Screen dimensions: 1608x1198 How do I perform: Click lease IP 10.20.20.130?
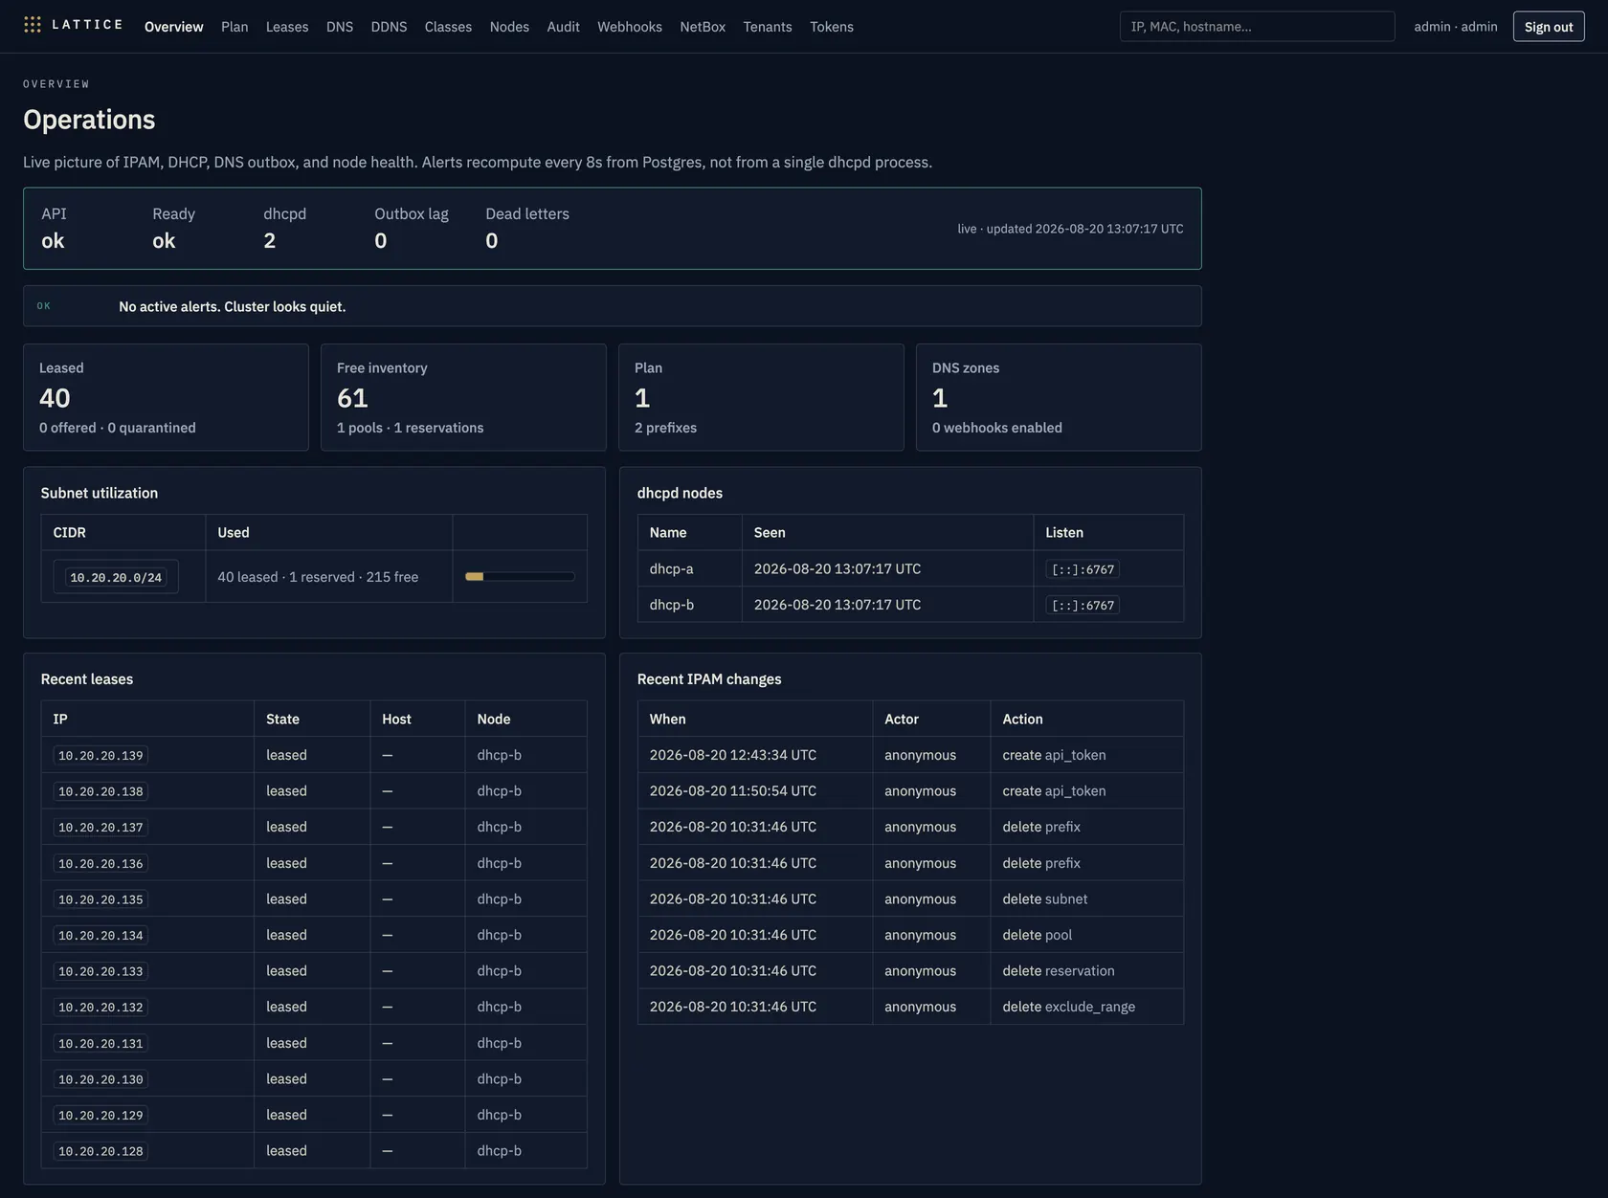(x=100, y=1079)
